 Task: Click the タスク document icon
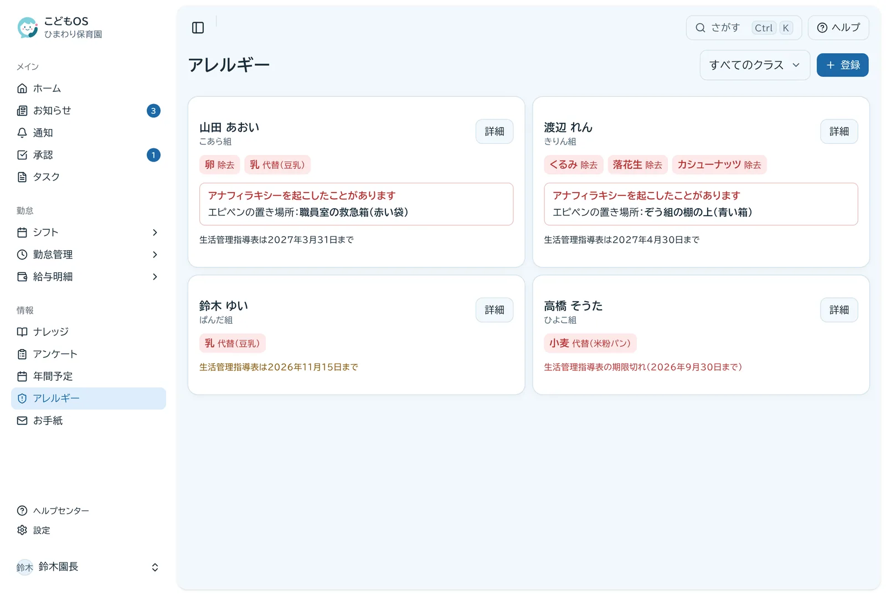click(x=22, y=177)
